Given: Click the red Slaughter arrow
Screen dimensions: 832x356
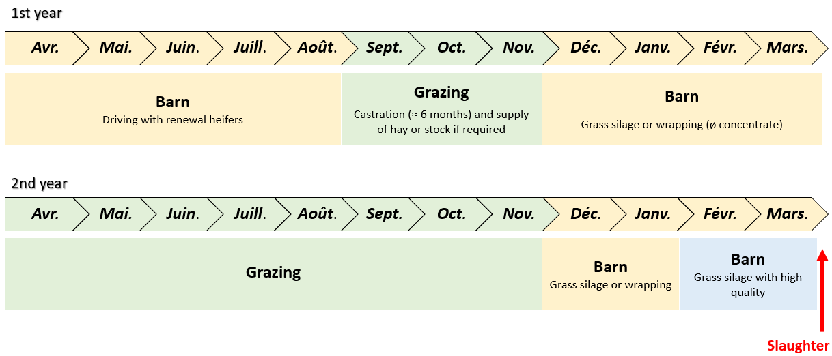Looking at the screenshot, I should [822, 290].
